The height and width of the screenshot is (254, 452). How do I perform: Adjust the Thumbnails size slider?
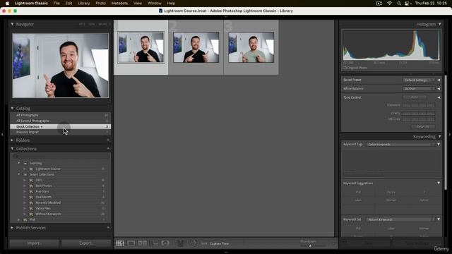[x=310, y=246]
